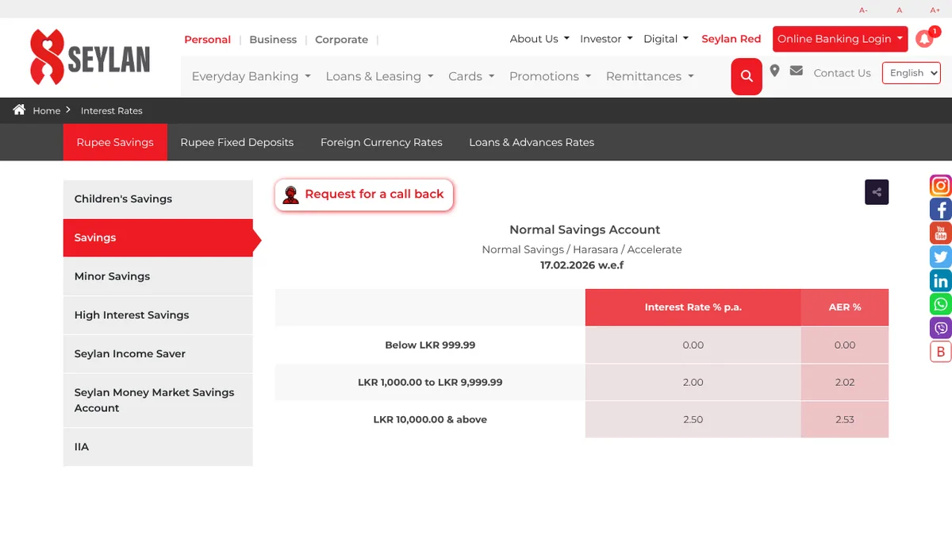Select IIA in side menu

158,447
